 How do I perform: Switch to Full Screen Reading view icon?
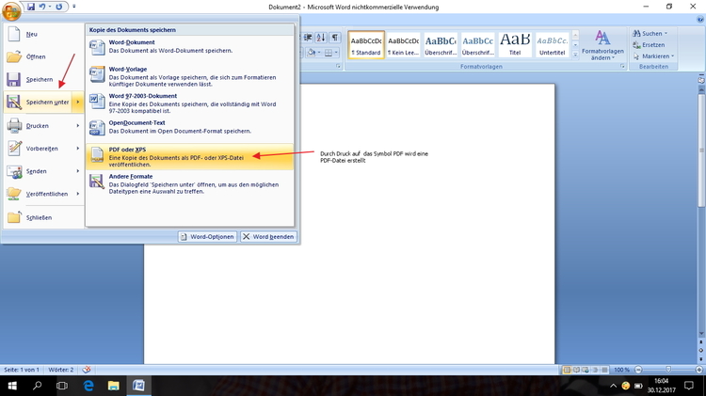click(x=576, y=370)
